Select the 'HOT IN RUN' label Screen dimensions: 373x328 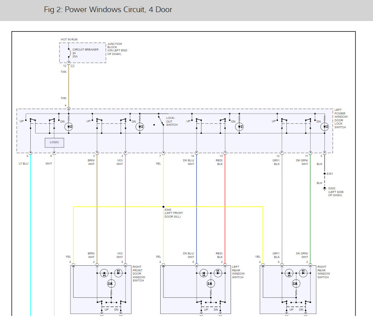(69, 40)
